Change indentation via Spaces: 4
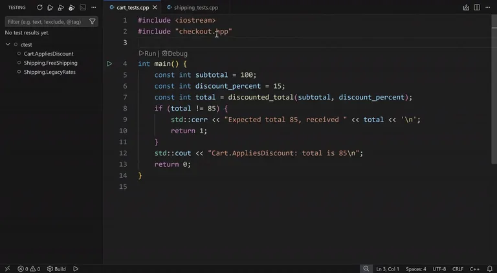The image size is (497, 273). pos(416,269)
